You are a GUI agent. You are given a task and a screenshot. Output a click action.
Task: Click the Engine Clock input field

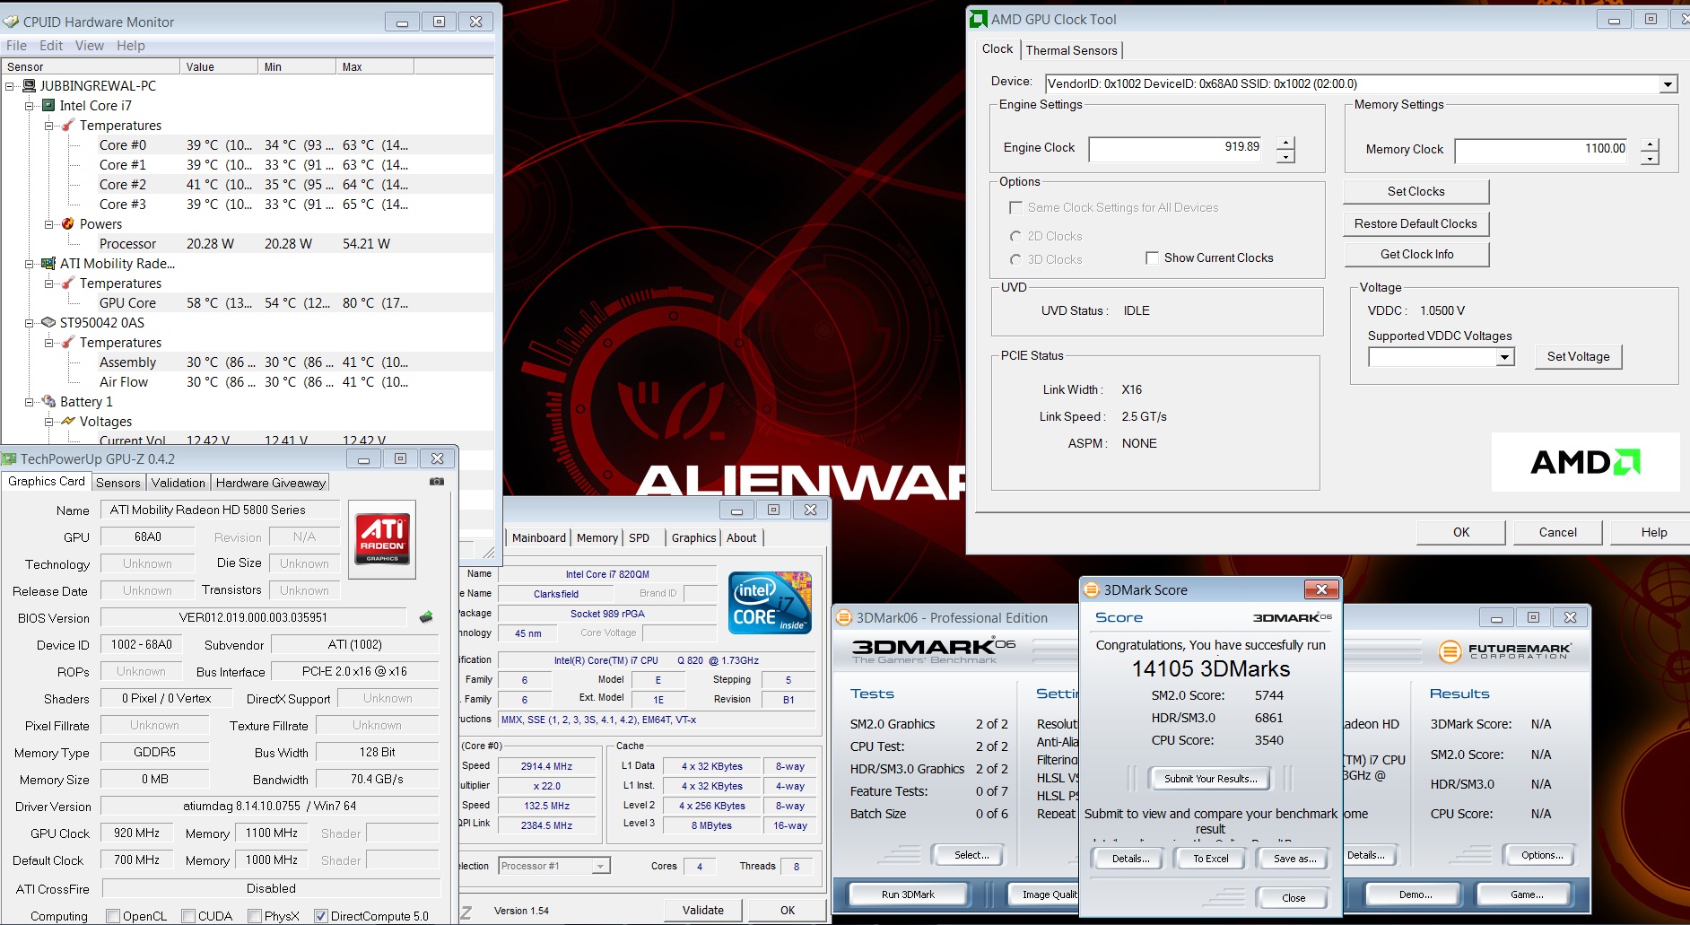pos(1176,149)
